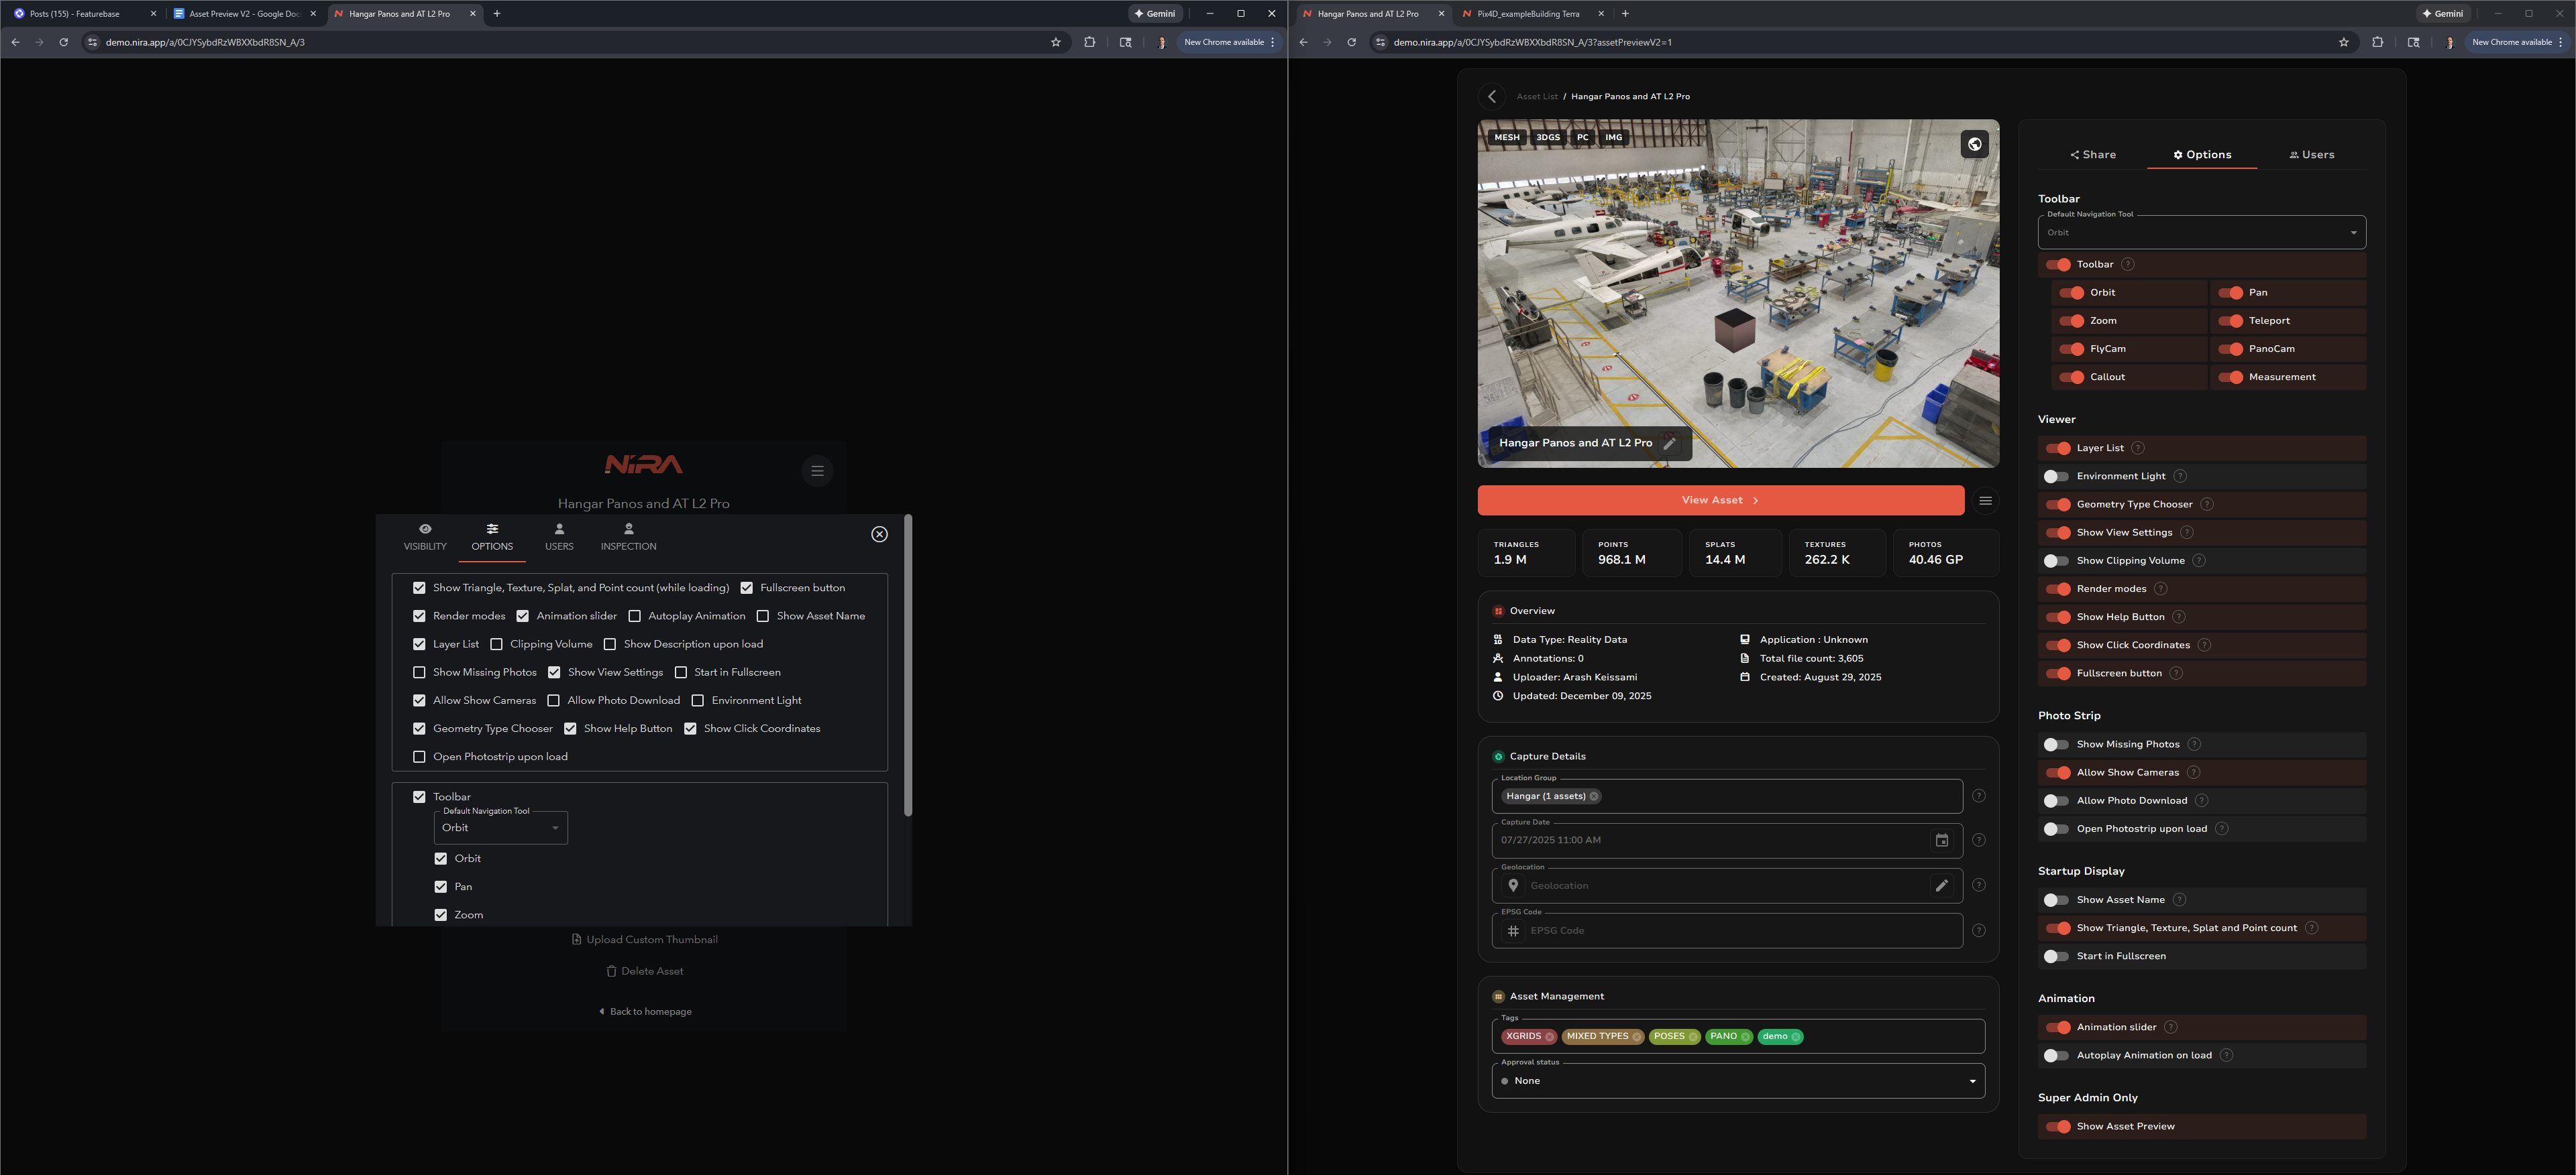Click Delete Asset in left window

[644, 971]
